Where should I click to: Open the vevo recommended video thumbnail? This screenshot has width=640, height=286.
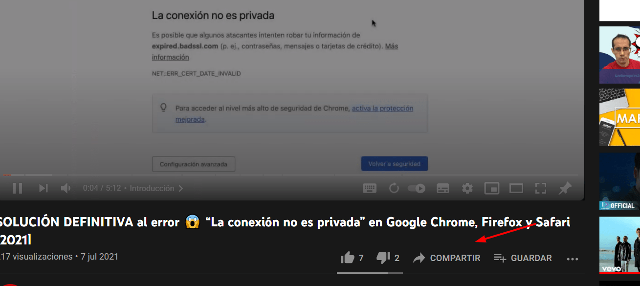(x=619, y=245)
